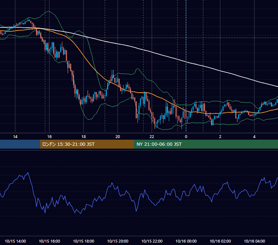The height and width of the screenshot is (245, 278).
Task: Click the 10/15 22:00 date label
Action: point(152,241)
